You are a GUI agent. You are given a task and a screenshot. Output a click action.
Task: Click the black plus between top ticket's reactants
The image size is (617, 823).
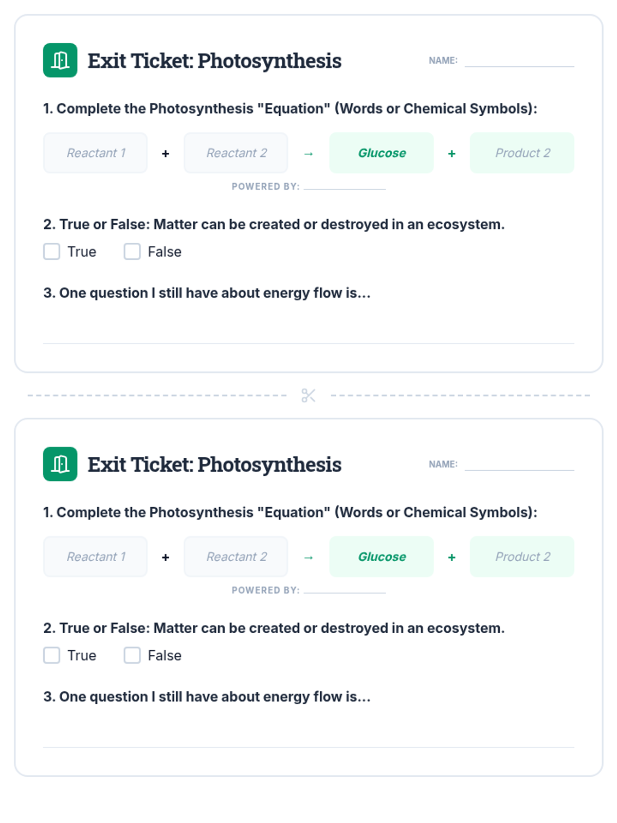click(166, 153)
